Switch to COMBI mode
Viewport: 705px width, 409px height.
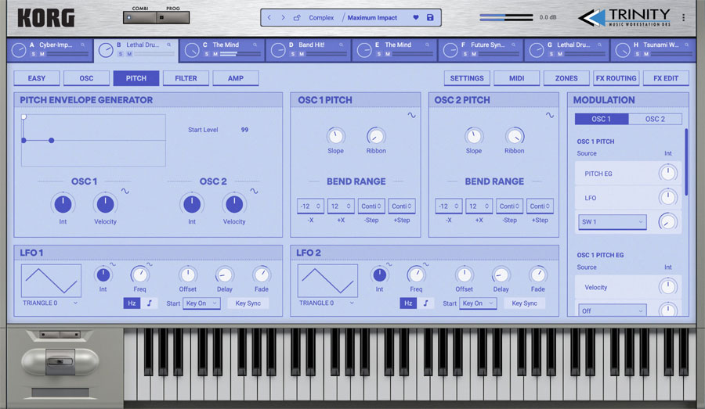(139, 17)
